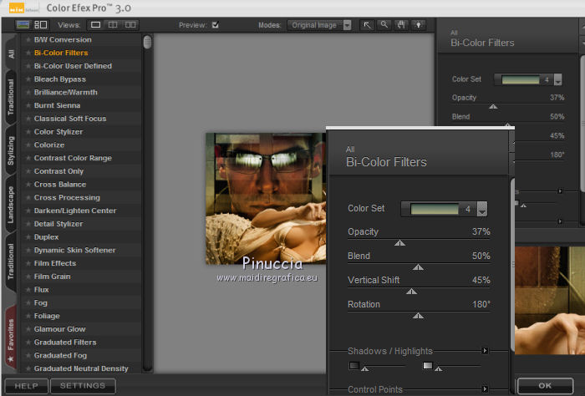585x396 pixels.
Task: Click the HELP button
Action: click(26, 386)
